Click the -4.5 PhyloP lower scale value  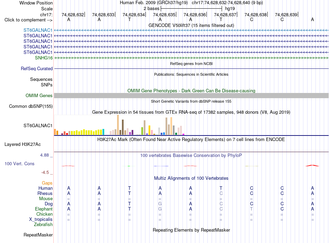(45, 172)
